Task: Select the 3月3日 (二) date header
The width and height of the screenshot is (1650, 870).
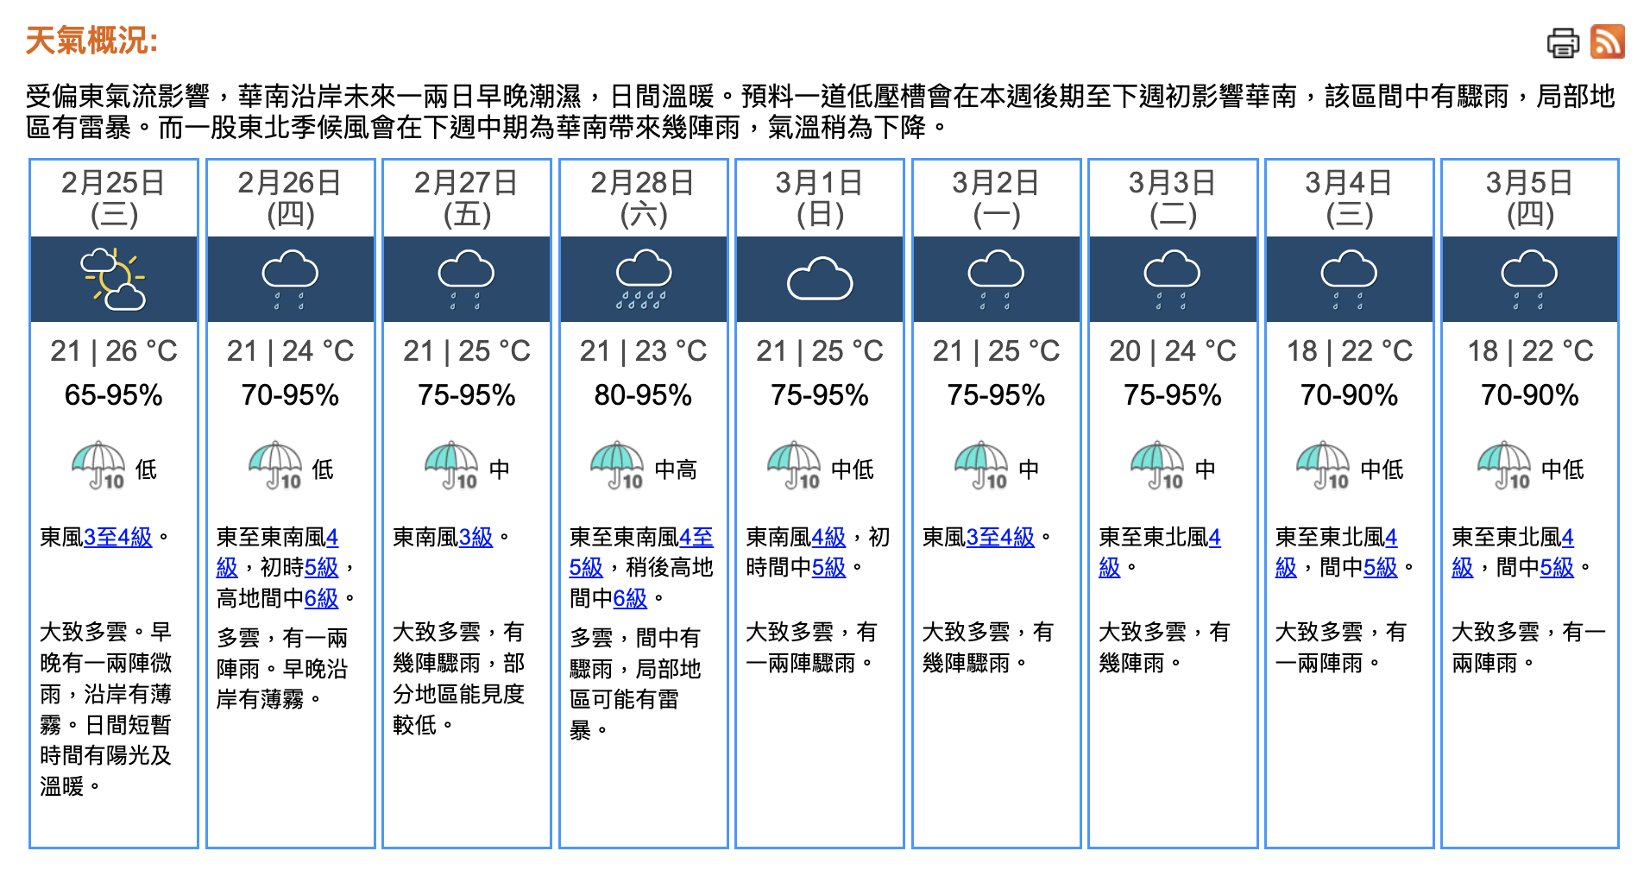Action: click(1173, 199)
